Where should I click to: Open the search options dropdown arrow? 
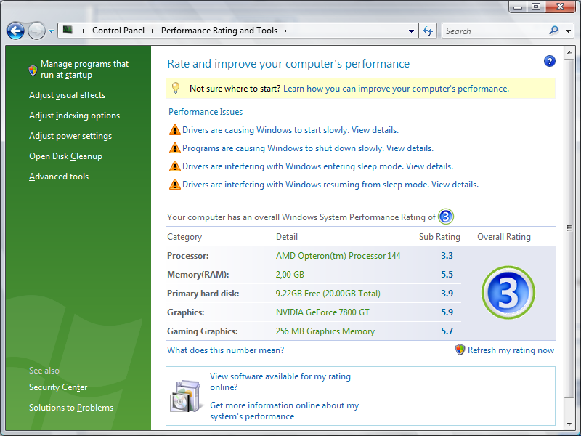(x=568, y=31)
